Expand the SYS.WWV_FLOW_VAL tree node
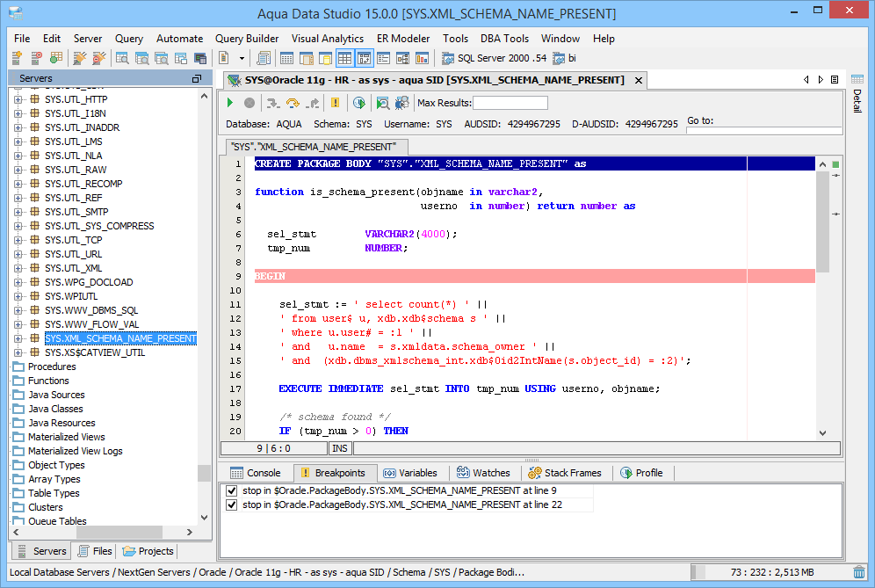The image size is (875, 588). tap(18, 325)
